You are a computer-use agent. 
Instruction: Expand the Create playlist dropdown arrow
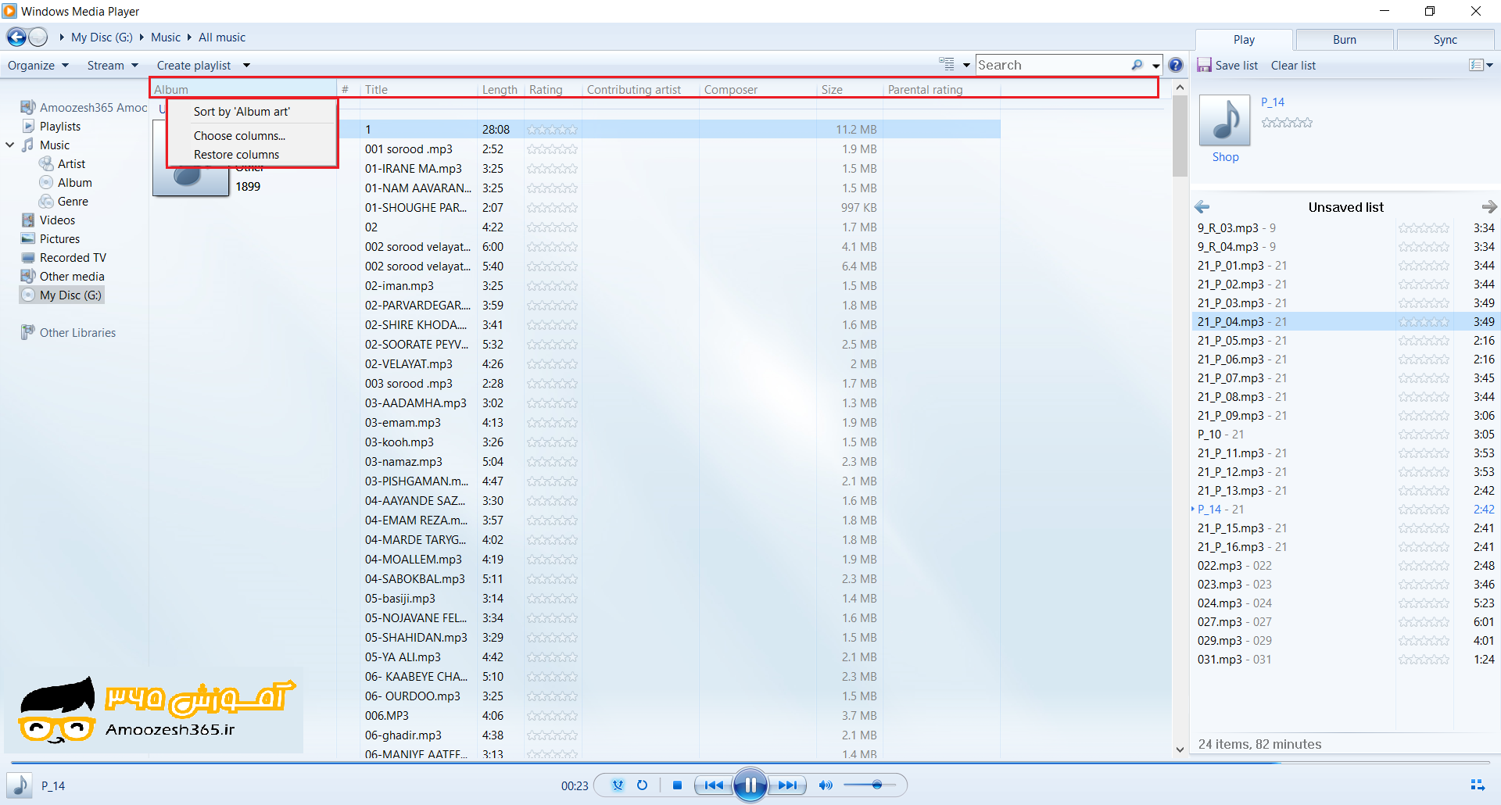click(246, 66)
